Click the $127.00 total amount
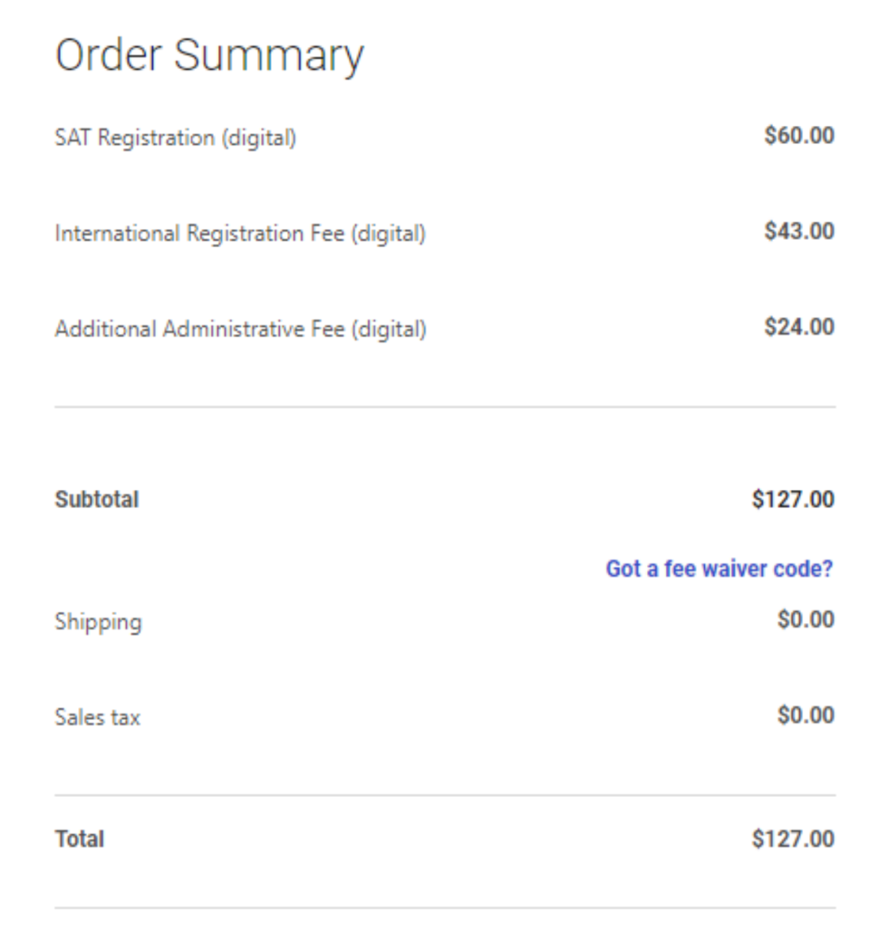Viewport: 878px width, 940px height. (793, 839)
